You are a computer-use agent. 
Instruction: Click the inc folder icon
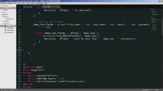[x=5, y=21]
